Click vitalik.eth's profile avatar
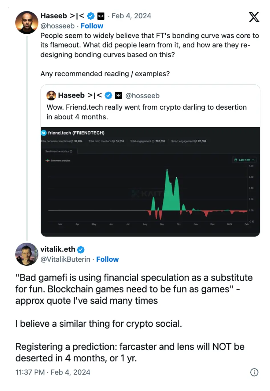Viewport: 270px width, 391px height. click(27, 254)
